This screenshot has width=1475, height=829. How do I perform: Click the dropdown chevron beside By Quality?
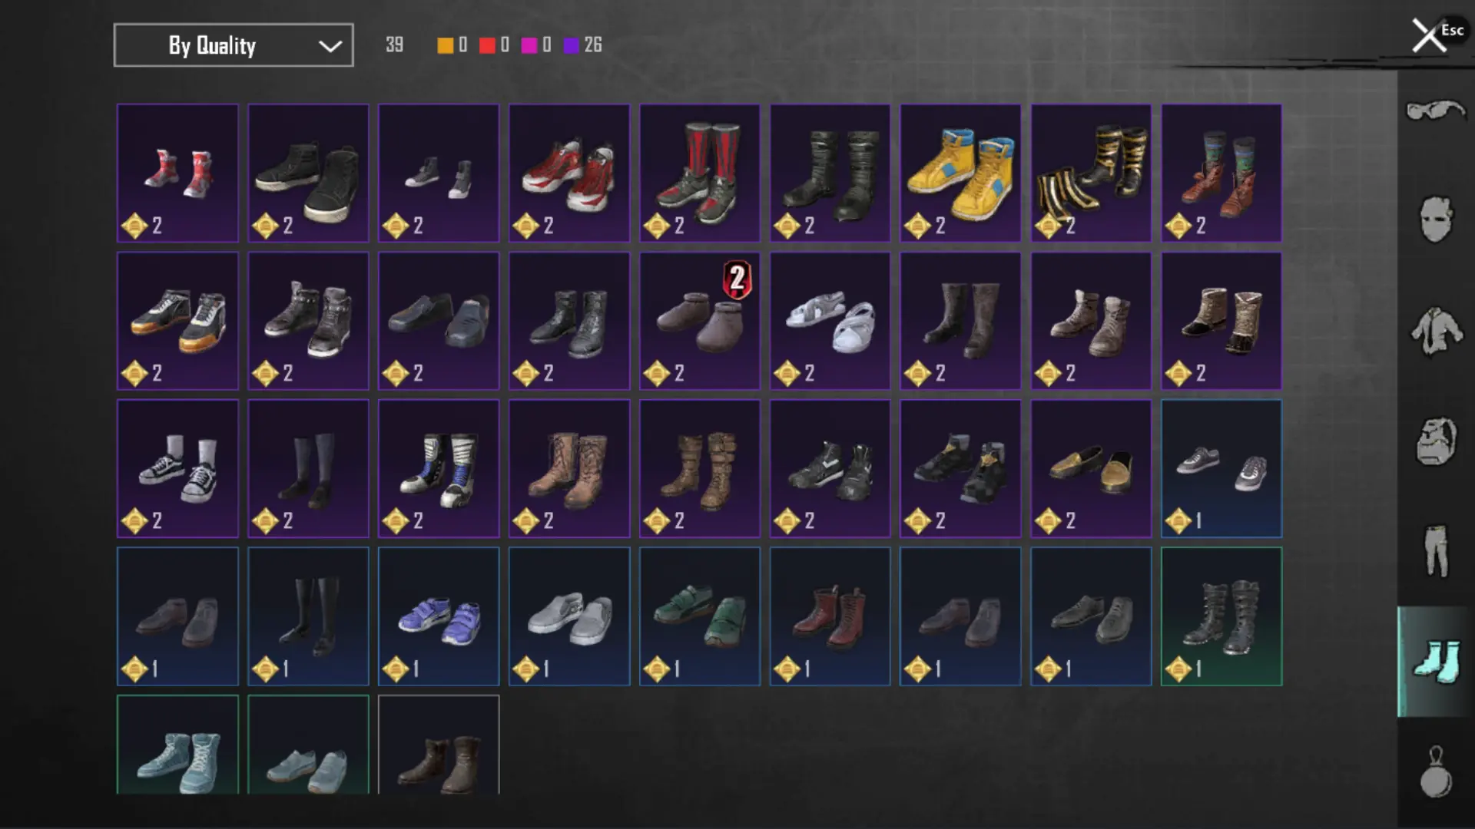tap(330, 46)
